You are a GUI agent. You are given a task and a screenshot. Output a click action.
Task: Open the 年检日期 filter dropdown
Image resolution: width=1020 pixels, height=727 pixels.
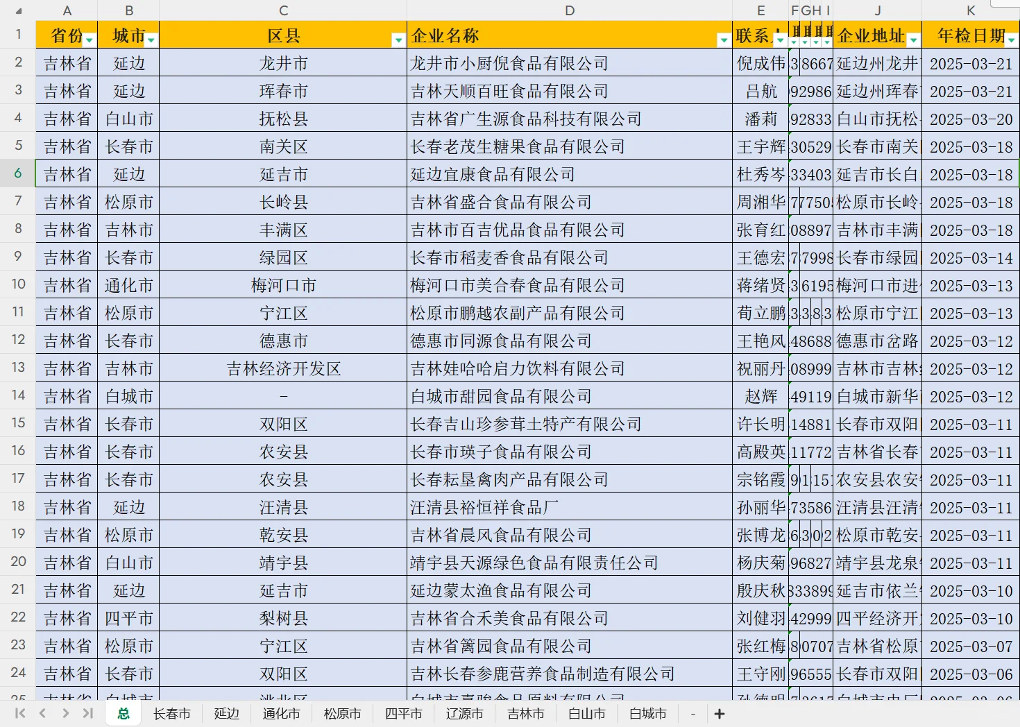click(x=1012, y=40)
